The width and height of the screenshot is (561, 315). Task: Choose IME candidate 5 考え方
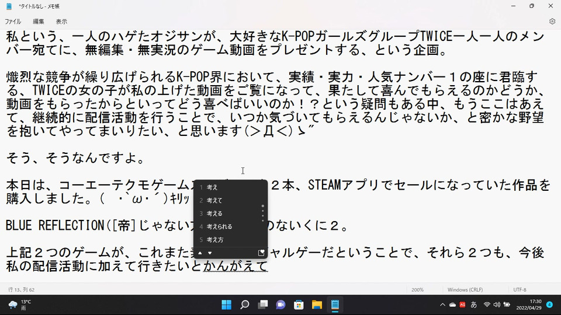(x=230, y=240)
